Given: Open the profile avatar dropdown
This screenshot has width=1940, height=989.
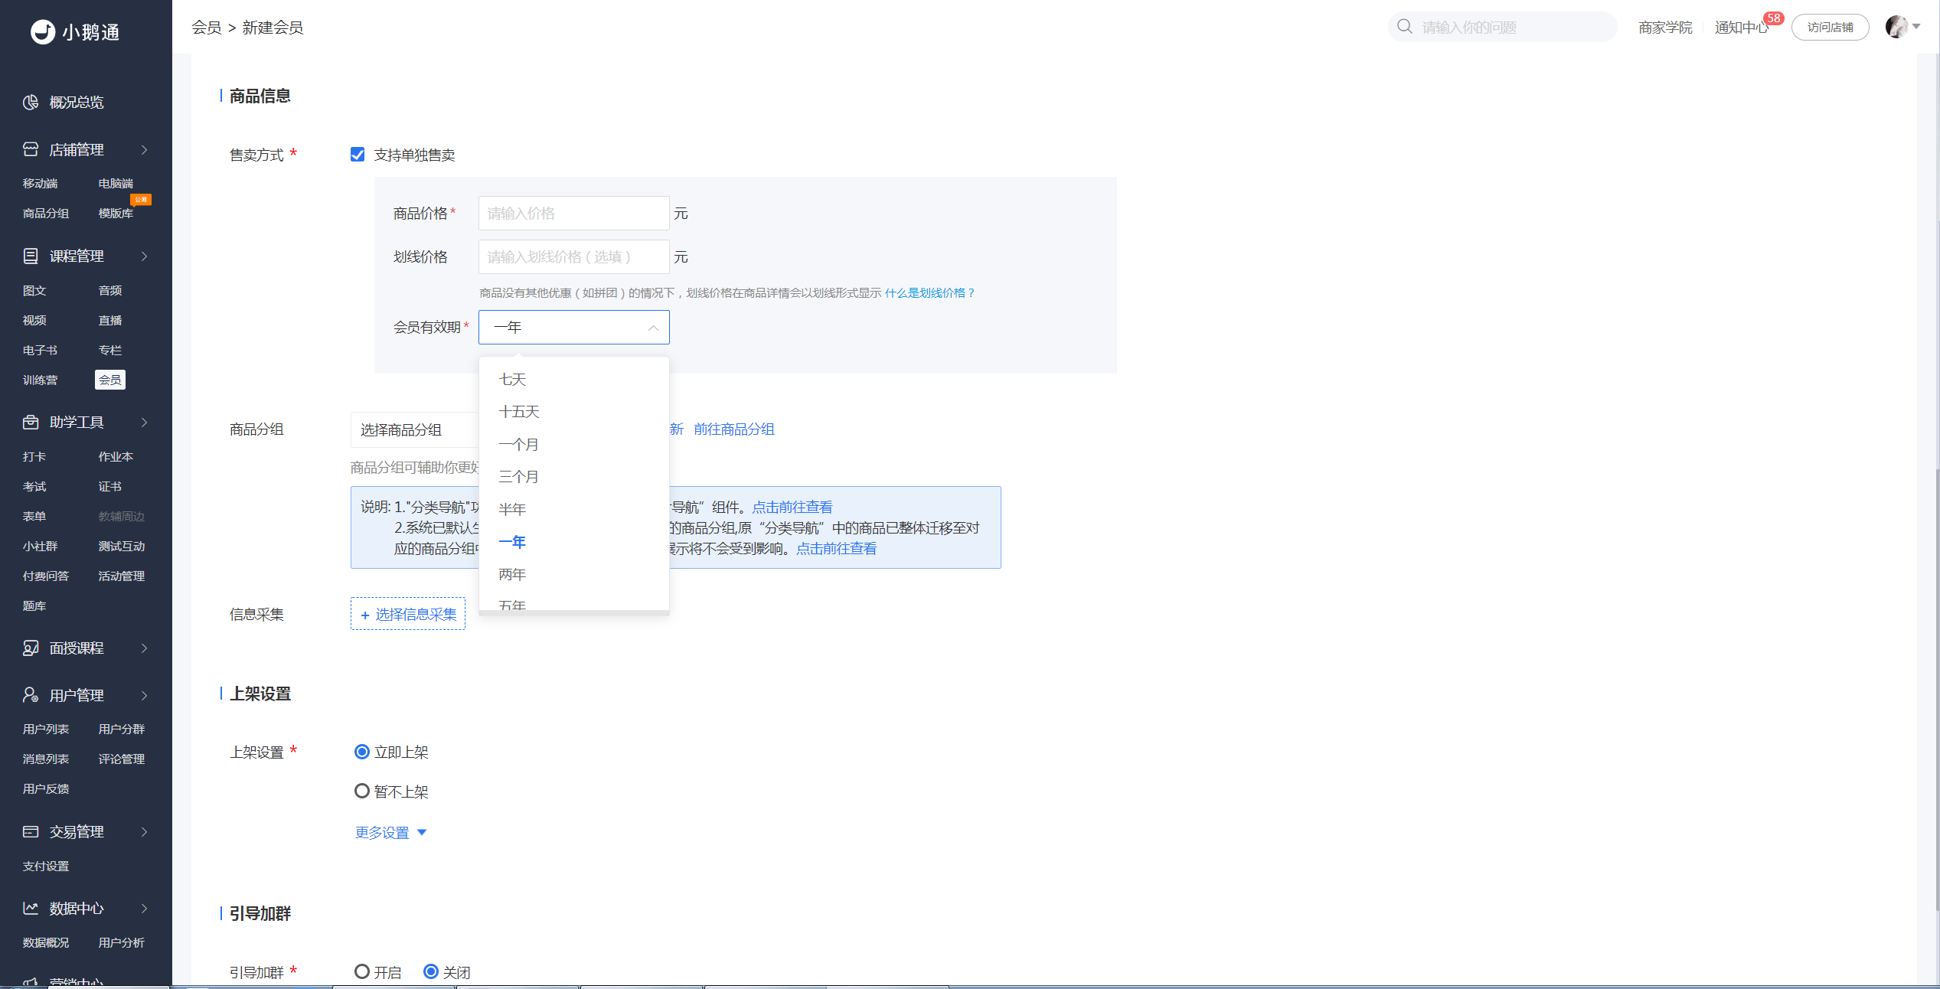Looking at the screenshot, I should 1902,27.
